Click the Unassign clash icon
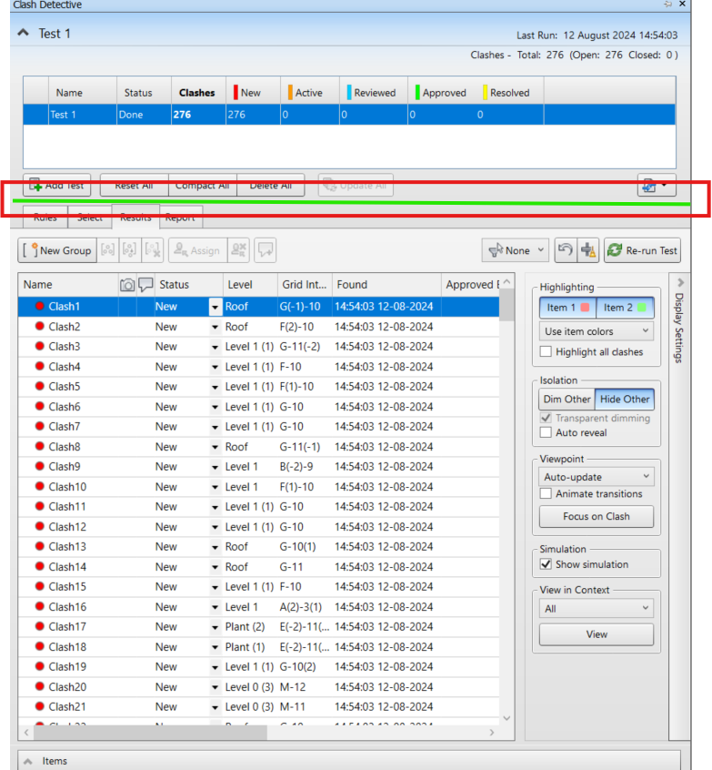 [238, 250]
